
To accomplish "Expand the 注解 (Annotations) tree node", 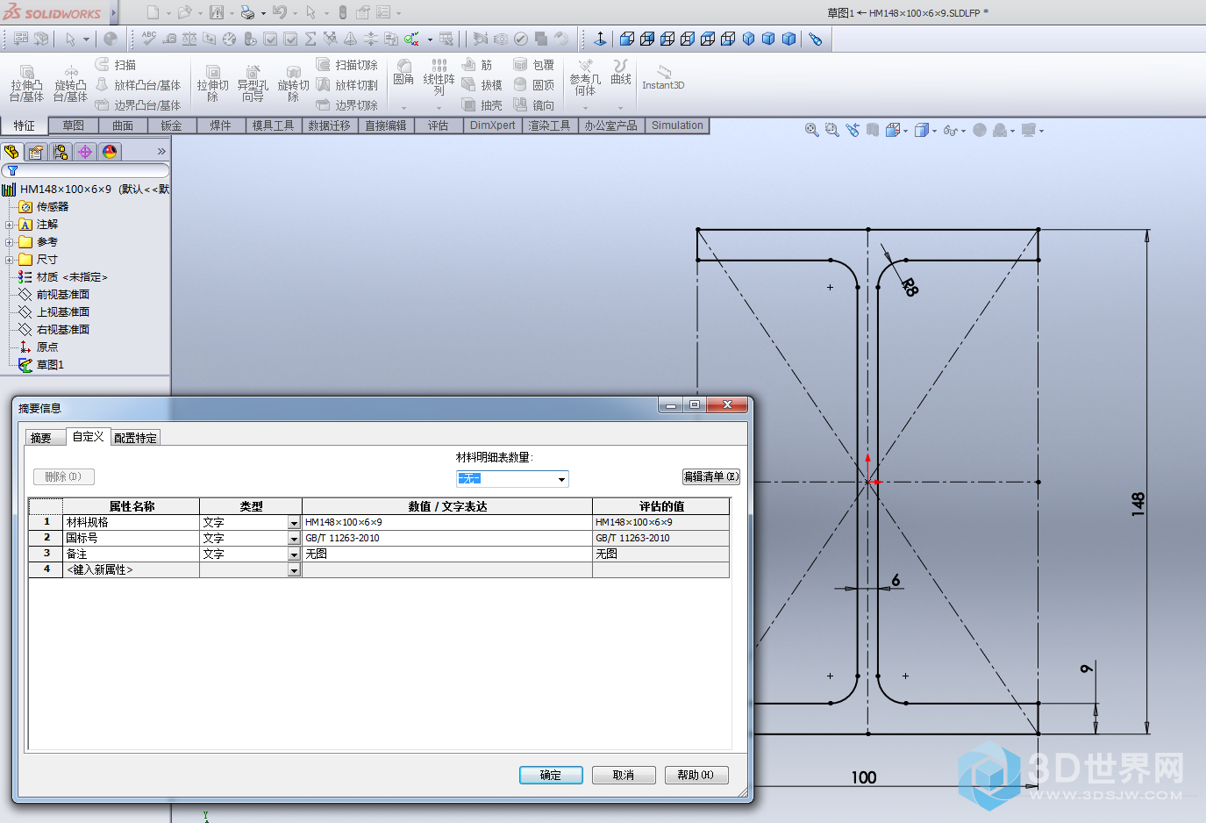I will pyautogui.click(x=9, y=225).
